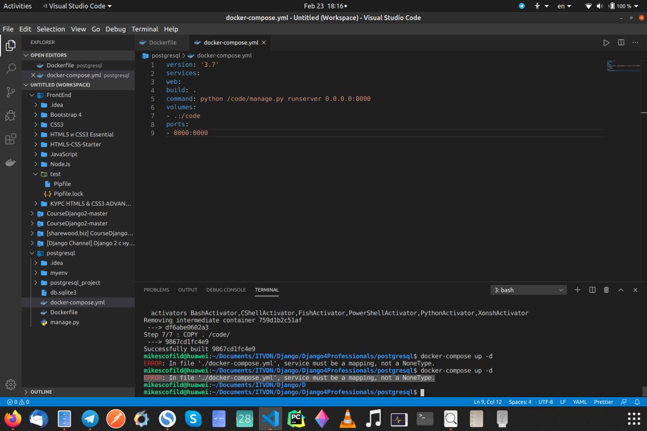Screen dimensions: 647x431
Task: Open the Source Control view
Action: [11, 92]
